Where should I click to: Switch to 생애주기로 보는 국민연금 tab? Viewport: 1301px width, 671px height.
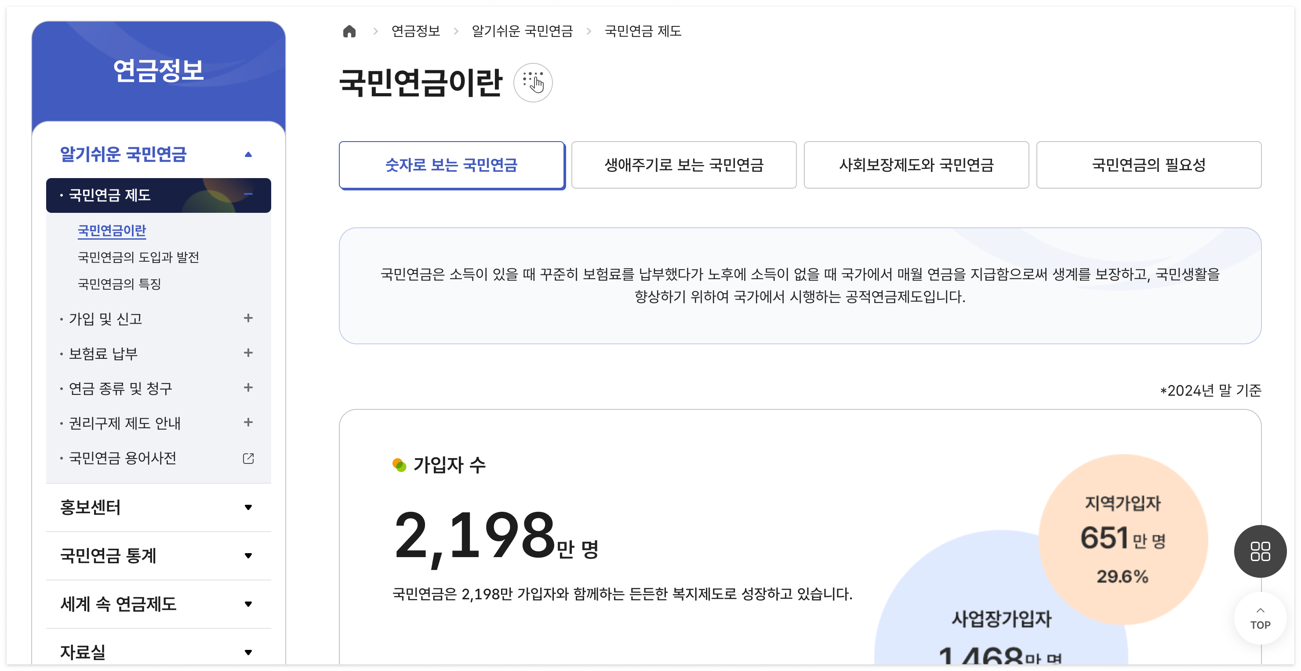[x=683, y=165]
